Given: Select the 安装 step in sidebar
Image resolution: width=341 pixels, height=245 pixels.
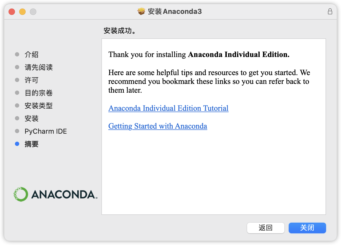Looking at the screenshot, I should (x=31, y=119).
